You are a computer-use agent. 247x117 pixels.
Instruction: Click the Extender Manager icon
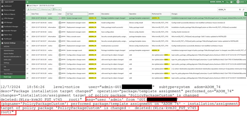2,31
